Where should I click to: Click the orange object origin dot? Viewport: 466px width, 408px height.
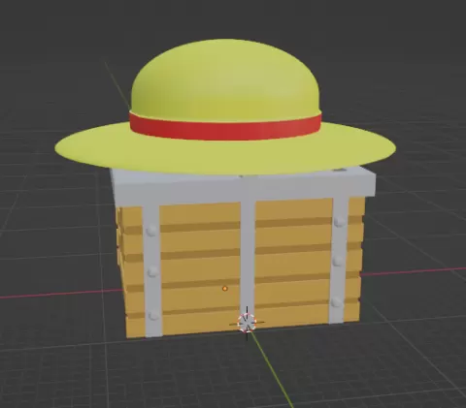point(225,289)
